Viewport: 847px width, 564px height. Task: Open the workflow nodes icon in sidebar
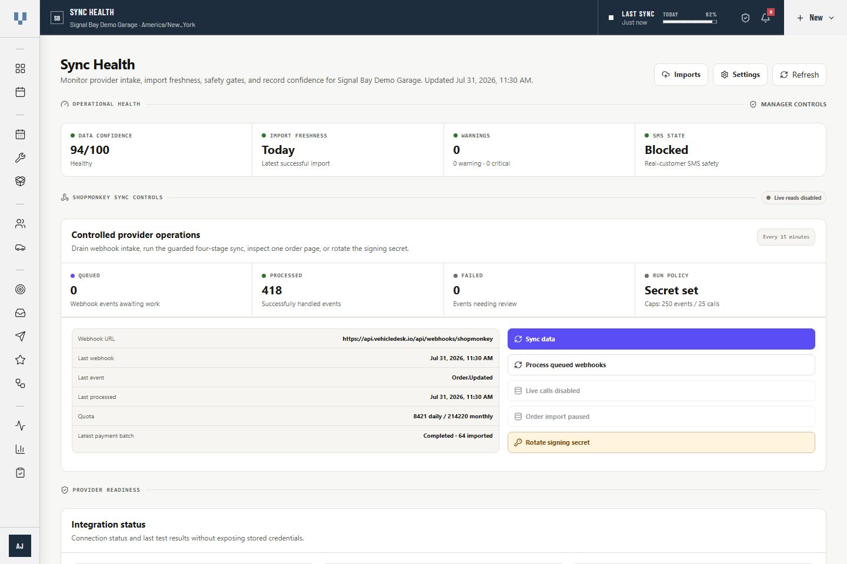20,384
